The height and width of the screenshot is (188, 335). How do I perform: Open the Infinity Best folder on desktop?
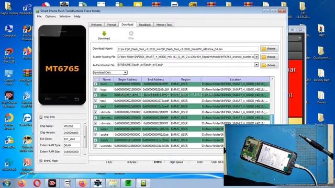click(x=321, y=75)
